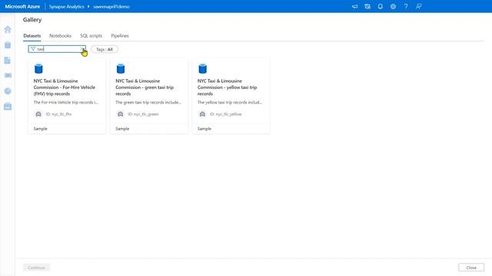The width and height of the screenshot is (492, 276).
Task: Click the ID nyc_tlc_green label
Action: [143, 114]
